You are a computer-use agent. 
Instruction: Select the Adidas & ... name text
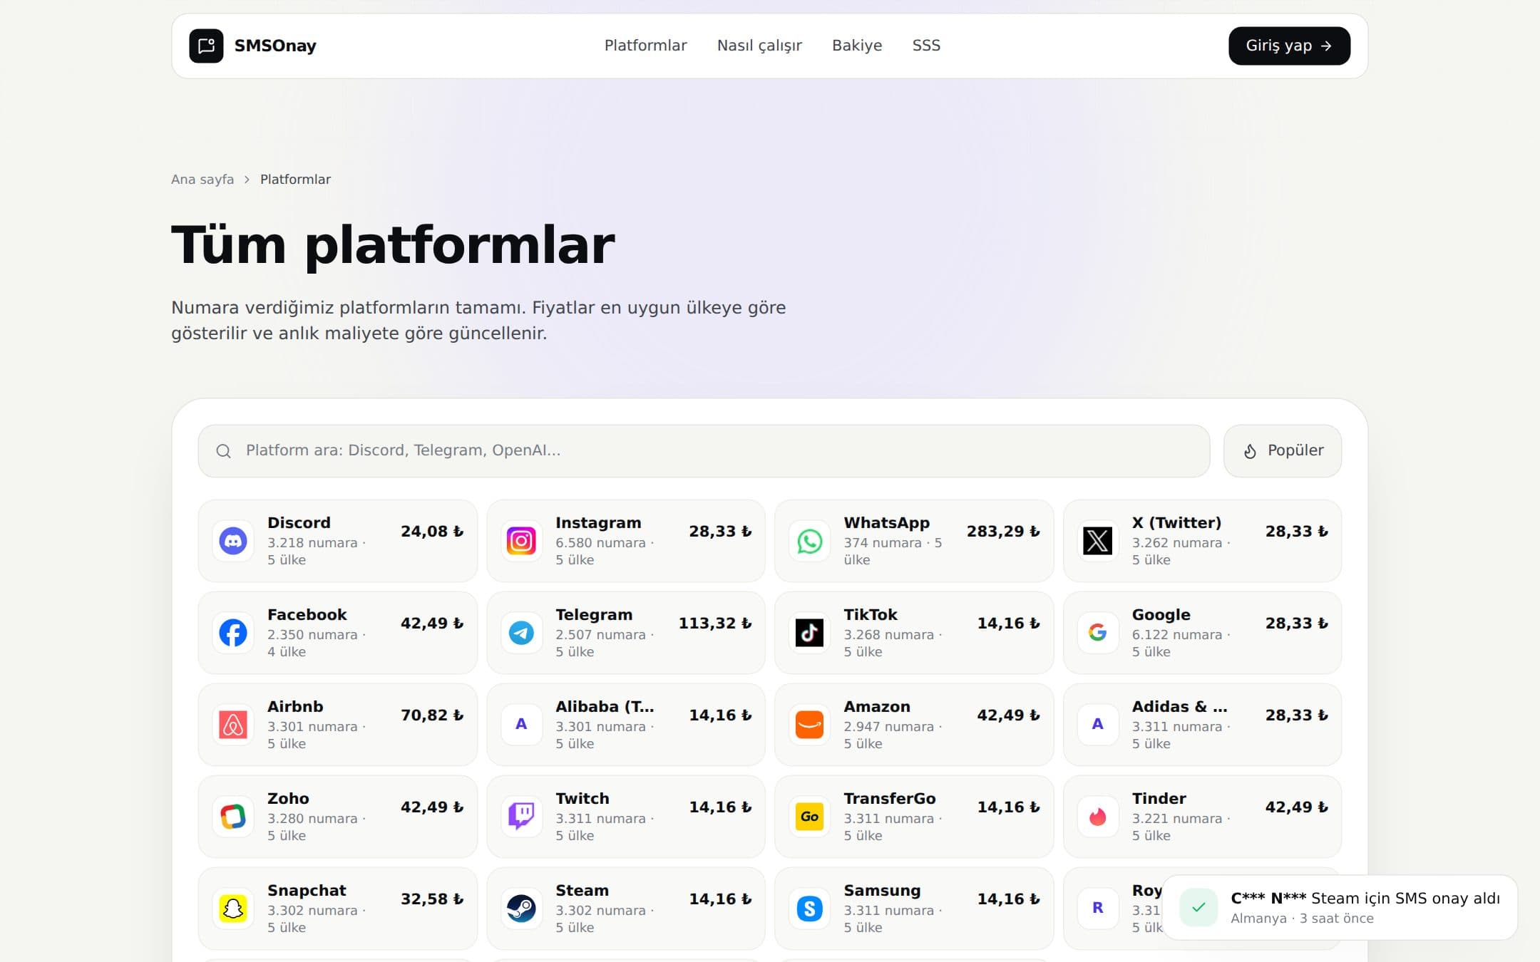pyautogui.click(x=1180, y=707)
